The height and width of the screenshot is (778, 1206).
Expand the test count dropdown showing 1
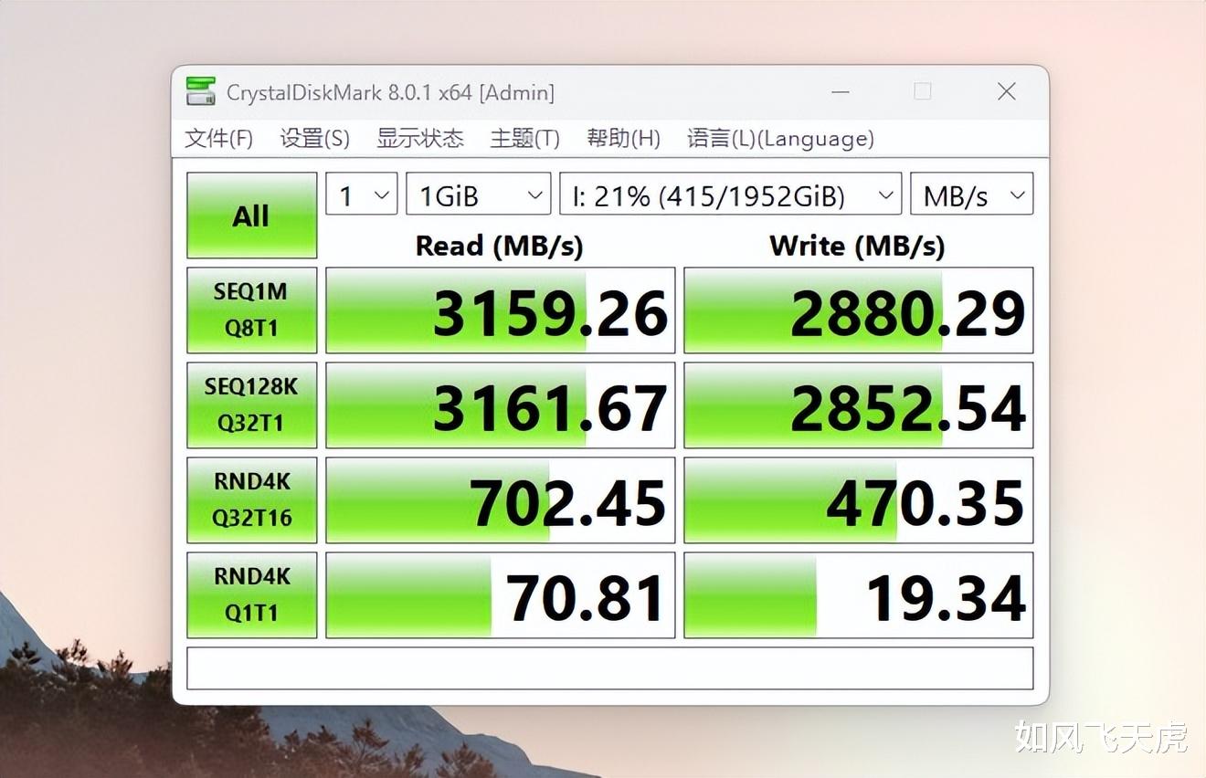coord(362,194)
